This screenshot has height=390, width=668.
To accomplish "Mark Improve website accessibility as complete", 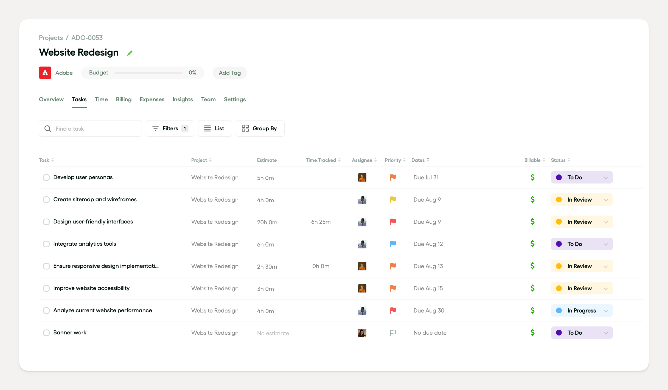I will point(46,288).
